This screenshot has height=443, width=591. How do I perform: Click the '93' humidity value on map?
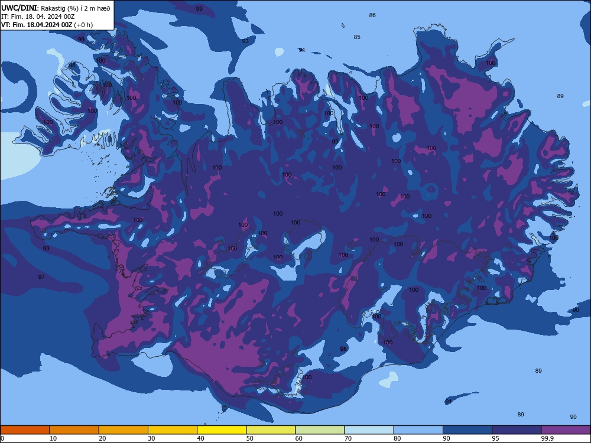tap(245, 41)
